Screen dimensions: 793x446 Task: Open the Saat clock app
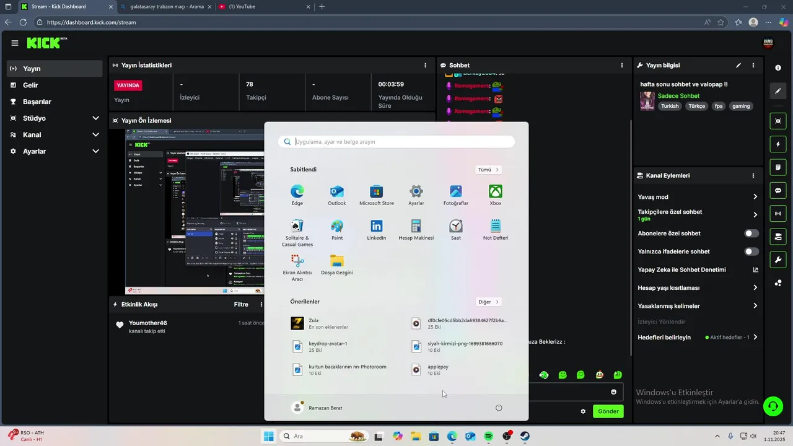[x=456, y=230]
